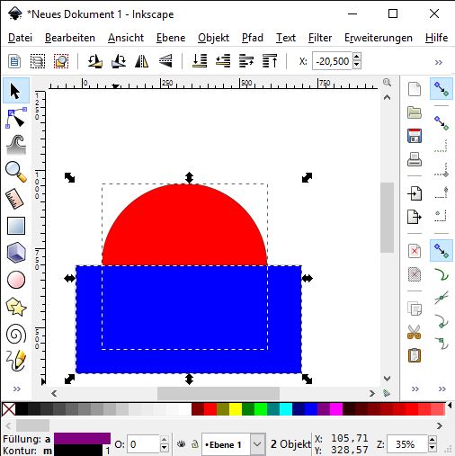Toggle snap bounding boxes button
Viewport: 455px width, 456px height.
coord(442,123)
